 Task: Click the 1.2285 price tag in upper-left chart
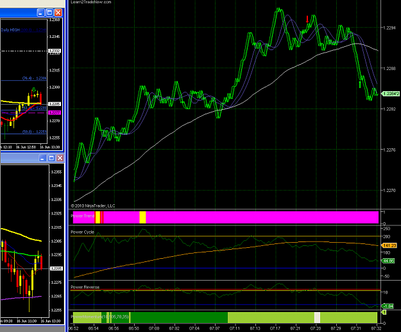(55, 104)
